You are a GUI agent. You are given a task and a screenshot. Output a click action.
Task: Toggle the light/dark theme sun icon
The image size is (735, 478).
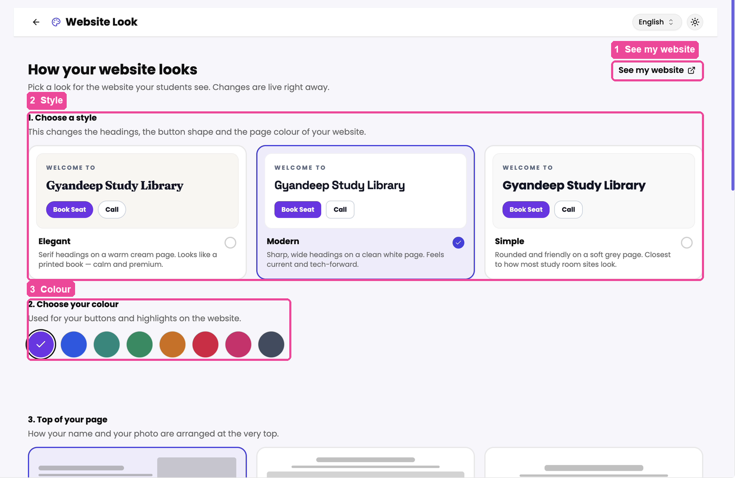tap(695, 22)
